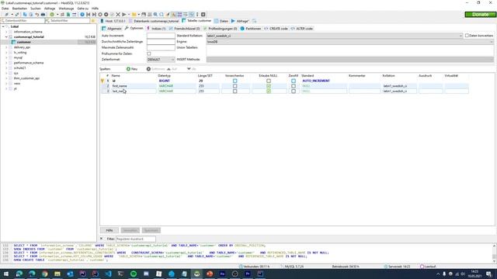This screenshot has width=497, height=279.
Task: Click the blue help icon in toolbar
Action: click(82, 15)
